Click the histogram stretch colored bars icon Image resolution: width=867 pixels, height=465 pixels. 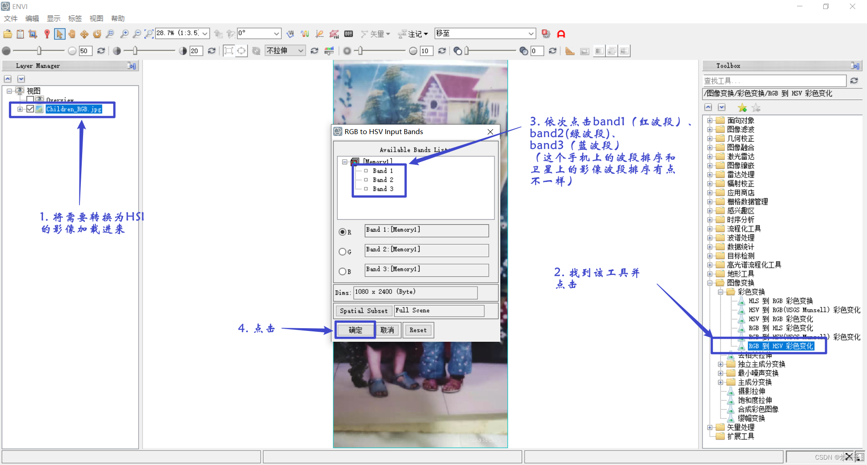[329, 51]
